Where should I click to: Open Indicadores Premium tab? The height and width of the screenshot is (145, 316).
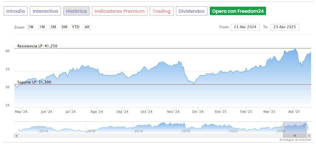120,11
